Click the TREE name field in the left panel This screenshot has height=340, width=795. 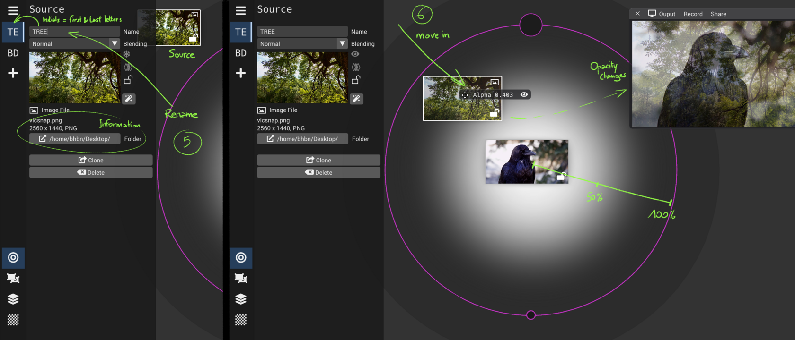(x=74, y=32)
